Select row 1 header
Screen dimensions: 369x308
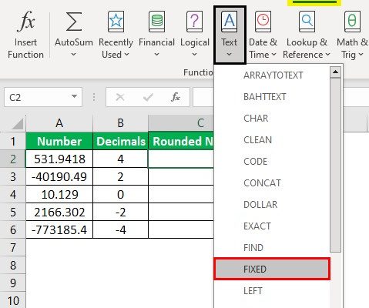(x=13, y=142)
